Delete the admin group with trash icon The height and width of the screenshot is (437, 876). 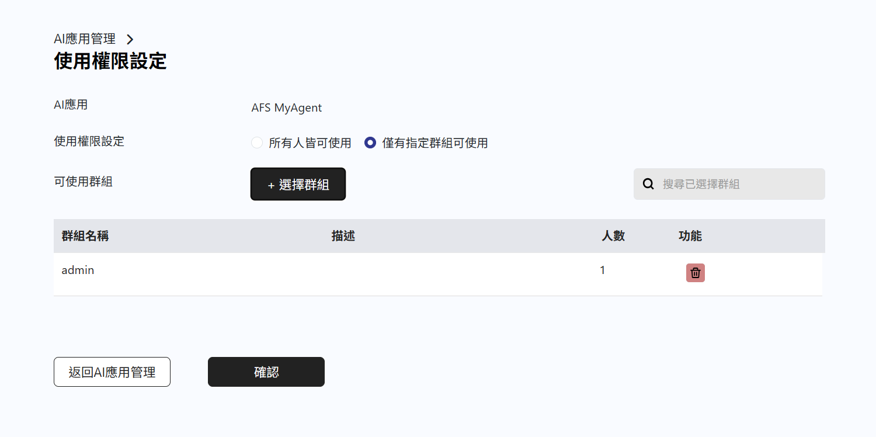coord(695,273)
